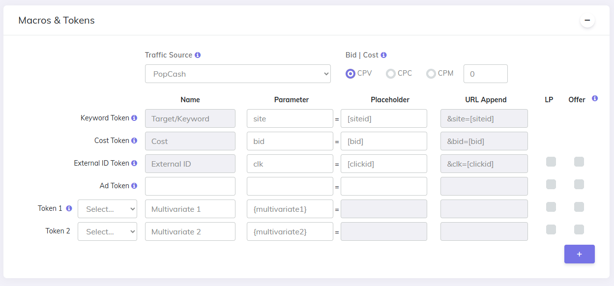This screenshot has height=286, width=614.
Task: Click the Bid | Cost info icon
Action: click(x=383, y=55)
